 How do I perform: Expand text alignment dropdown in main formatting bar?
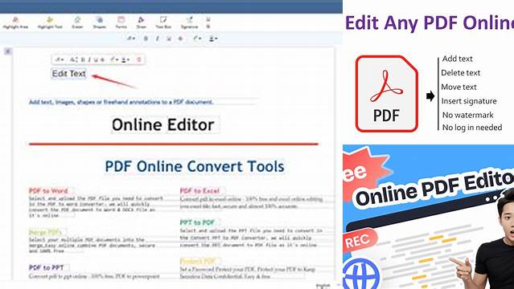click(213, 39)
